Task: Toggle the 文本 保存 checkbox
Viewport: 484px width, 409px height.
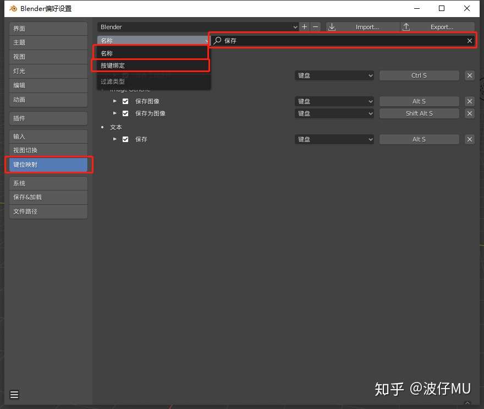Action: (125, 139)
